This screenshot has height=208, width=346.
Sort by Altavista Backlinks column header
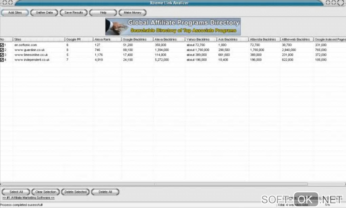pos(264,39)
